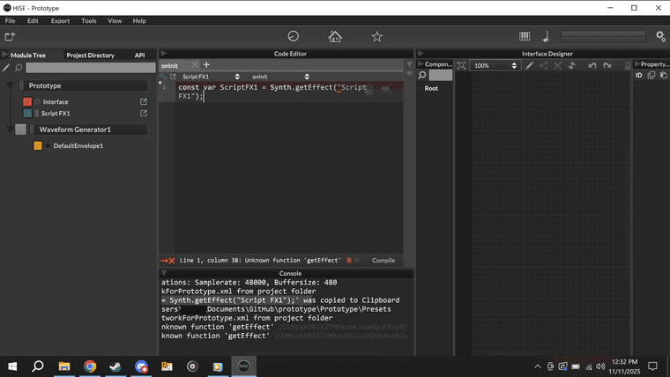Show the piano keyboard icon panel

525,36
